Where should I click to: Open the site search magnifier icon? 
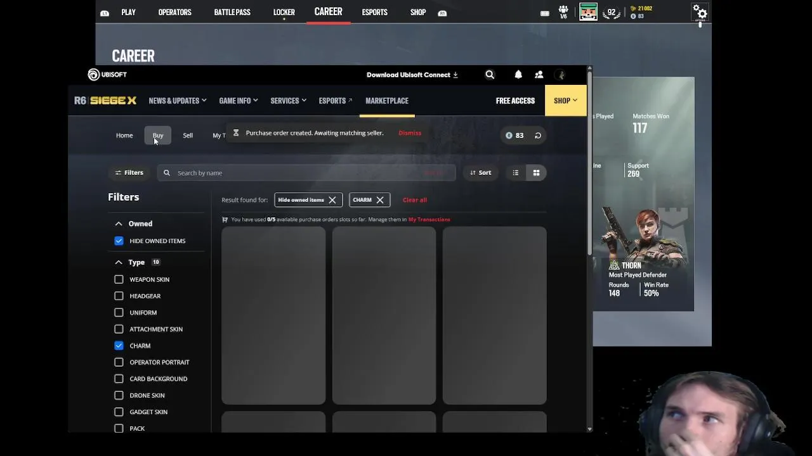pos(490,75)
